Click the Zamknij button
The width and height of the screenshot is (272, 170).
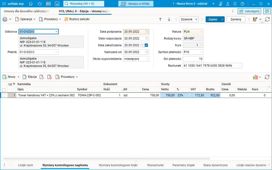(x=236, y=19)
